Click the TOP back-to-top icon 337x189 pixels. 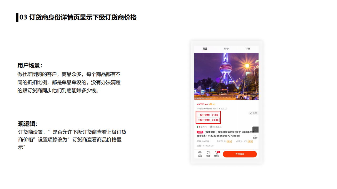click(x=255, y=137)
